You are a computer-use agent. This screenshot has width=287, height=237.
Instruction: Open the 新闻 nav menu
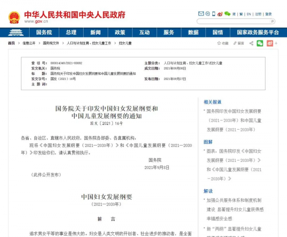pos(96,33)
